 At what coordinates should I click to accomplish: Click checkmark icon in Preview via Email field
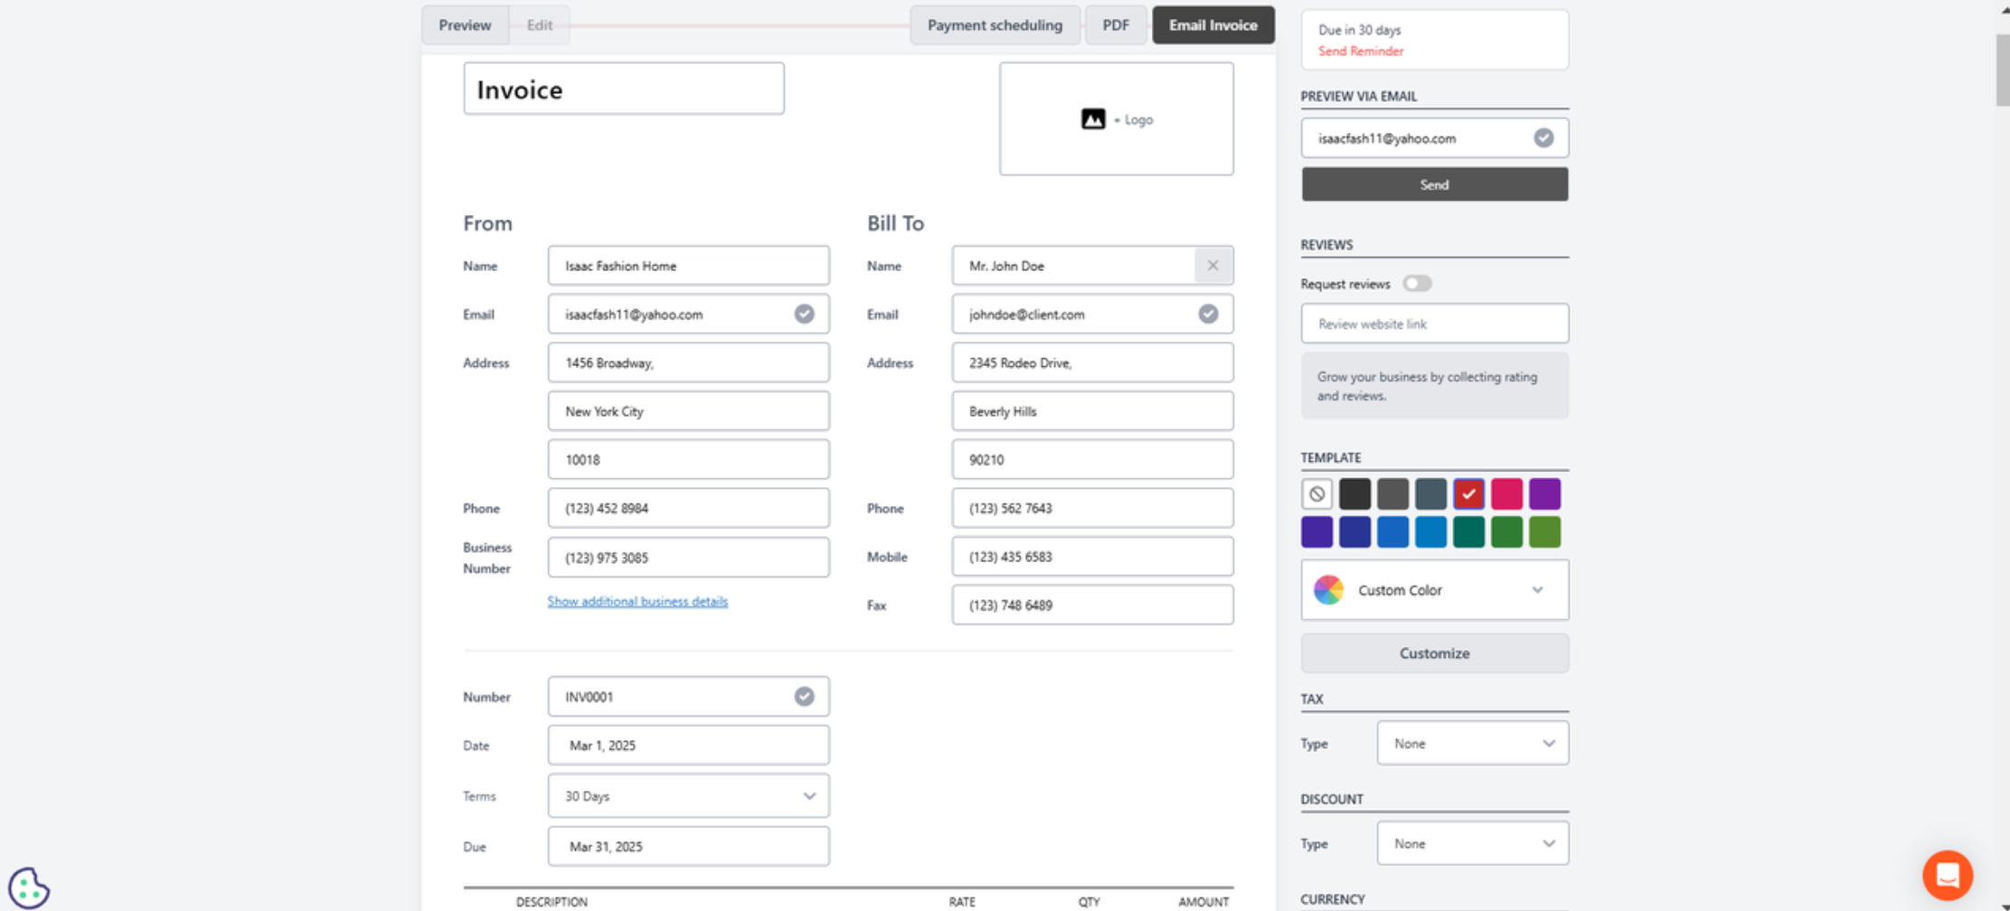1543,137
